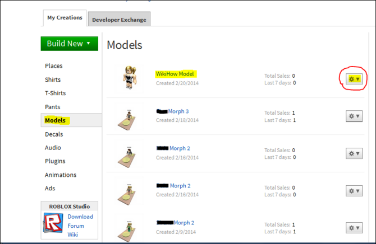
Task: Open the Morph 3 model link
Action: [x=178, y=111]
